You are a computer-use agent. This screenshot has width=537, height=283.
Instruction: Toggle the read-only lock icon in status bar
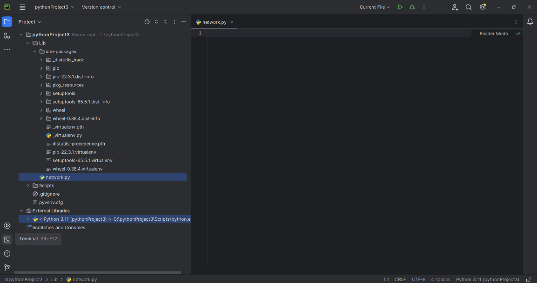(528, 279)
